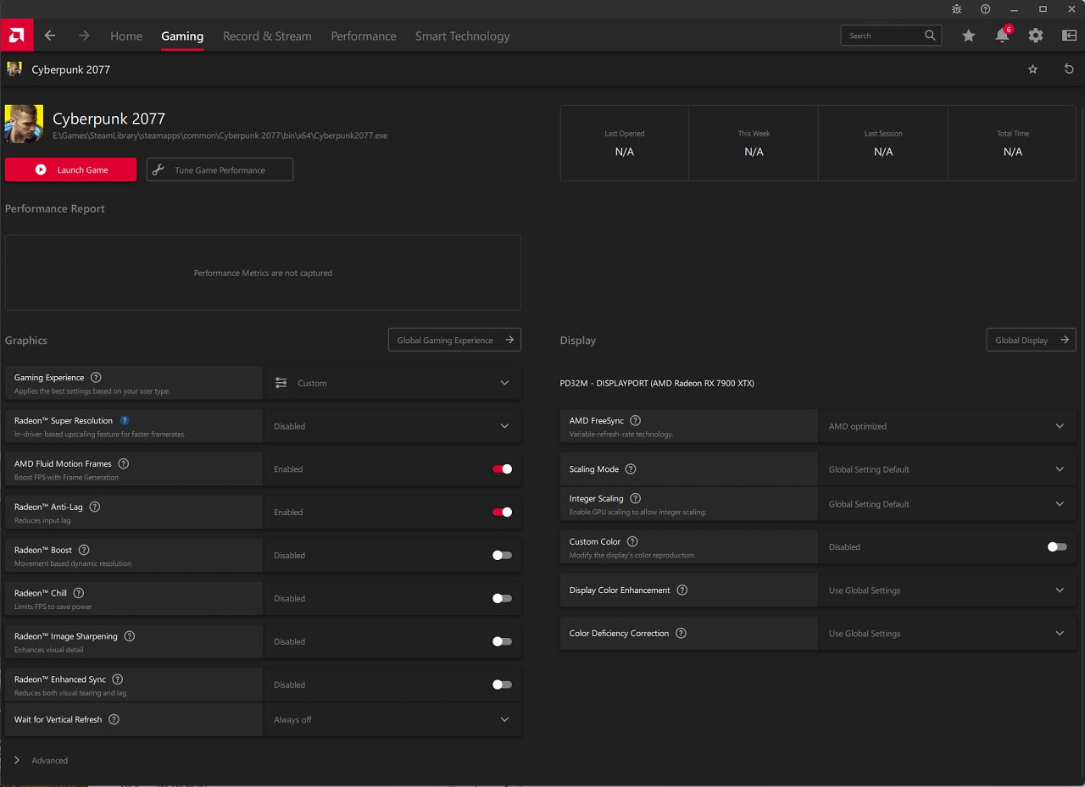This screenshot has width=1085, height=787.
Task: Switch to the Home tab
Action: 126,36
